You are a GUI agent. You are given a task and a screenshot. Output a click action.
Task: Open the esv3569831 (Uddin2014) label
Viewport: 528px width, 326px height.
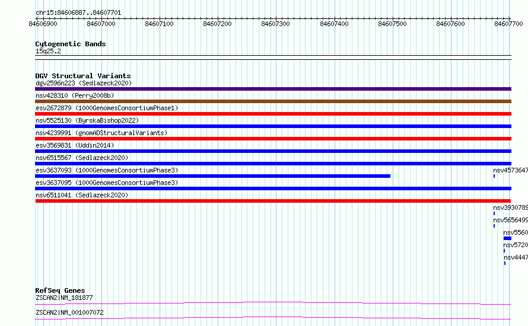[75, 145]
